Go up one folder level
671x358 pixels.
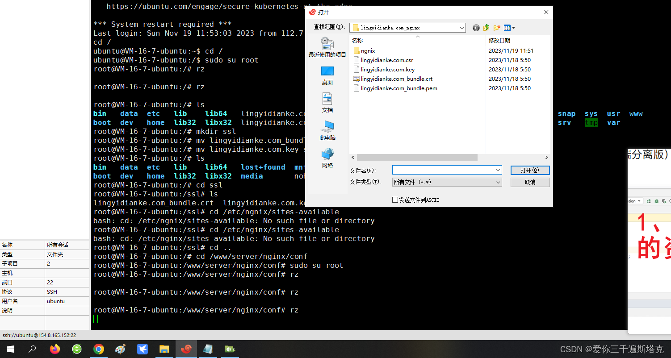coord(486,28)
